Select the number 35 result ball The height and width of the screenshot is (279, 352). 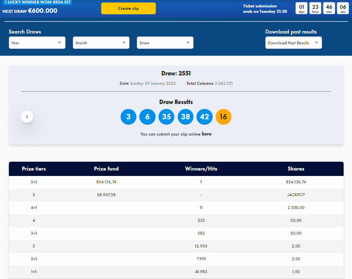click(166, 117)
